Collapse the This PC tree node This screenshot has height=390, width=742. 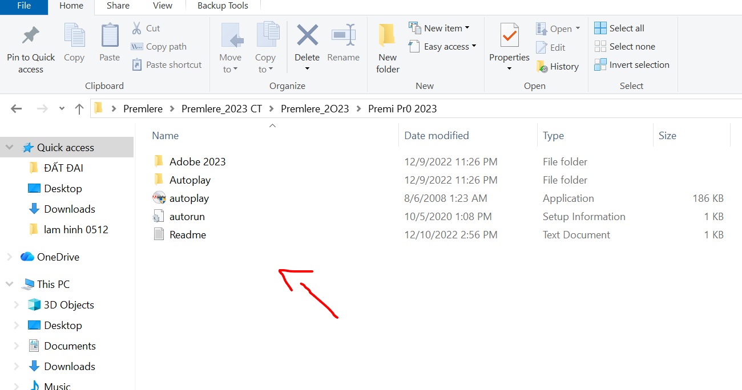(9, 285)
